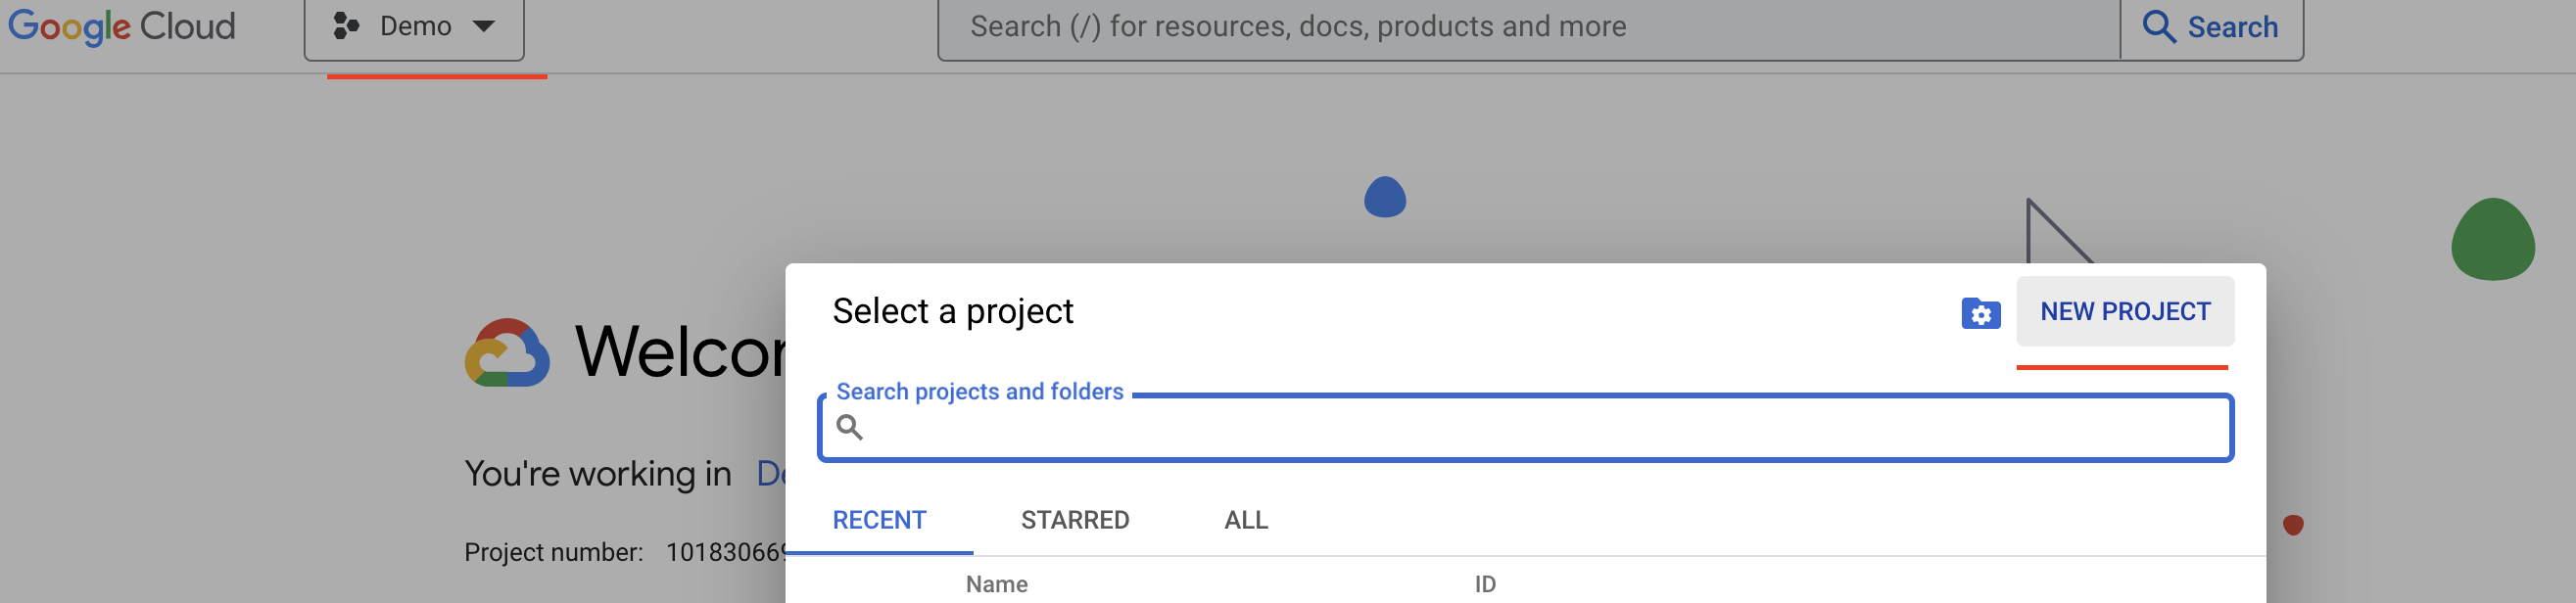Click the project link after "You're working in"
This screenshot has height=603, width=2576.
click(x=771, y=474)
